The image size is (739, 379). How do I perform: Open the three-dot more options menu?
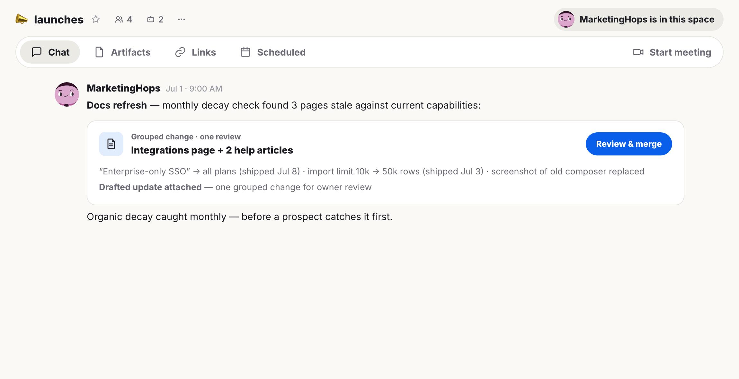(x=182, y=19)
